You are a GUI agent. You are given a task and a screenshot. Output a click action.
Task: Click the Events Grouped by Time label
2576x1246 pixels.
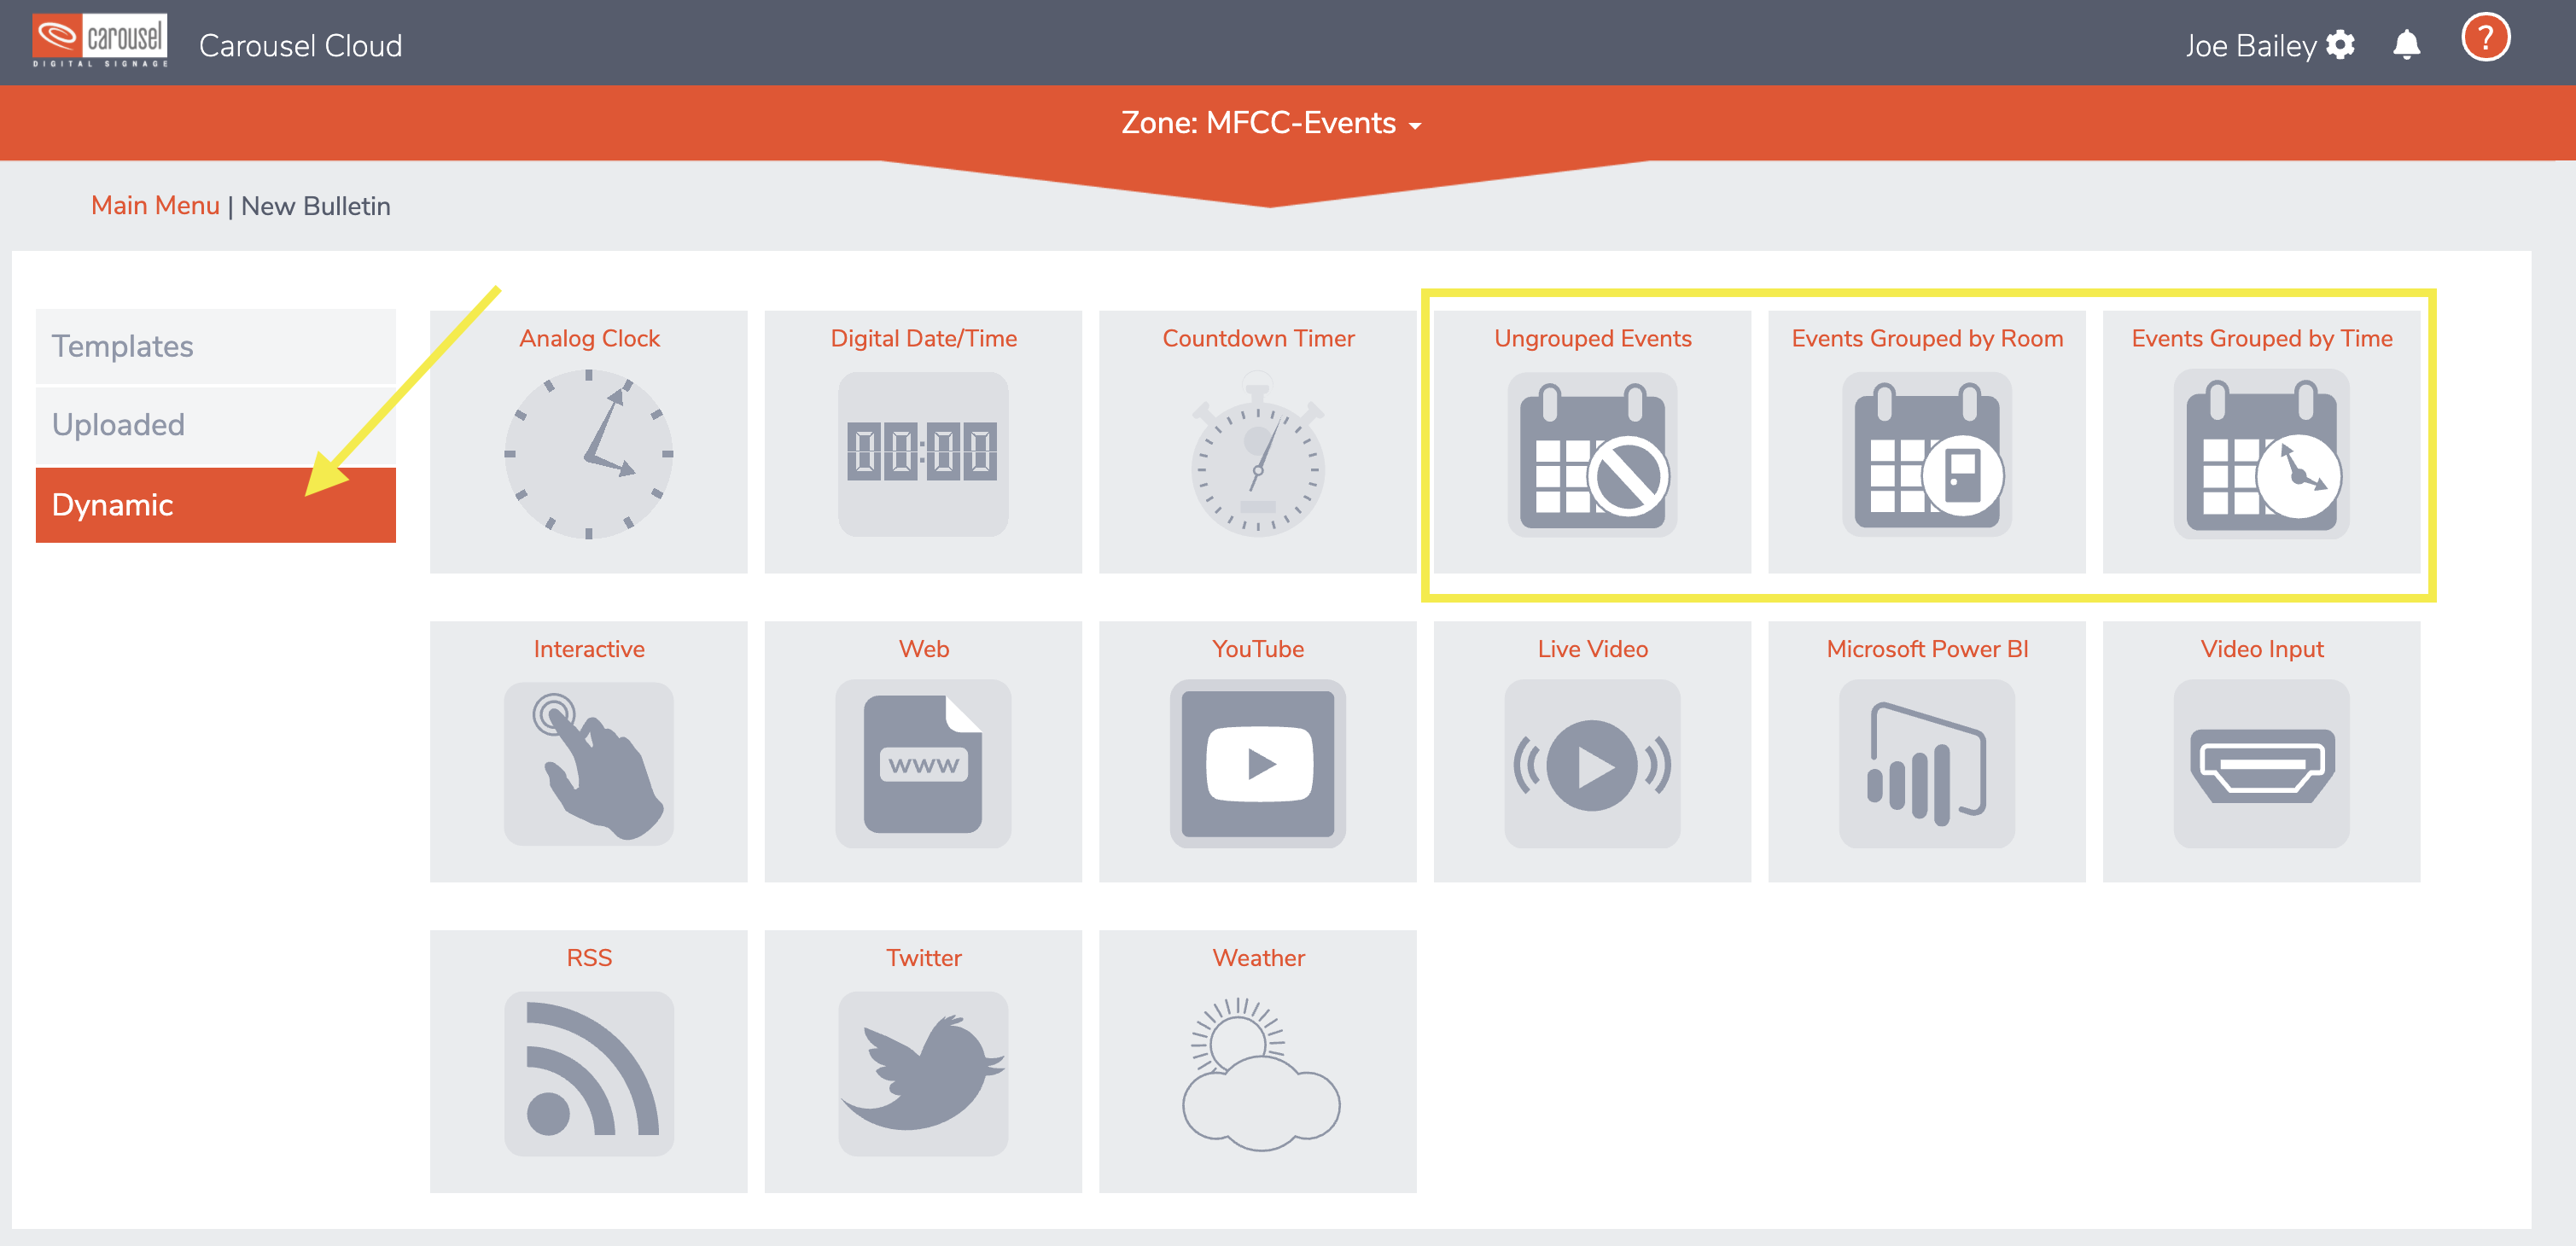click(2261, 338)
